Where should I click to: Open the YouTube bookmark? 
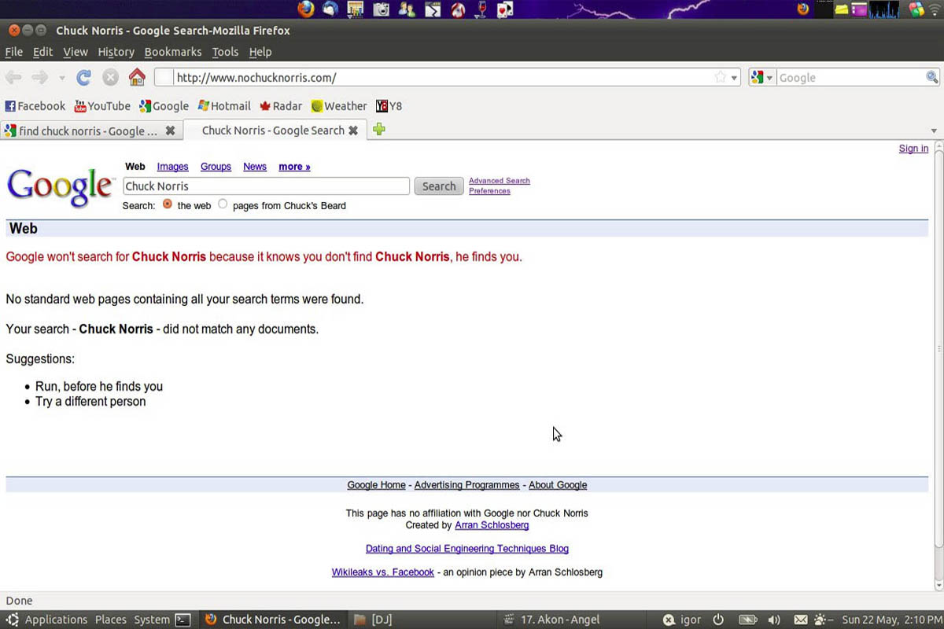[102, 106]
